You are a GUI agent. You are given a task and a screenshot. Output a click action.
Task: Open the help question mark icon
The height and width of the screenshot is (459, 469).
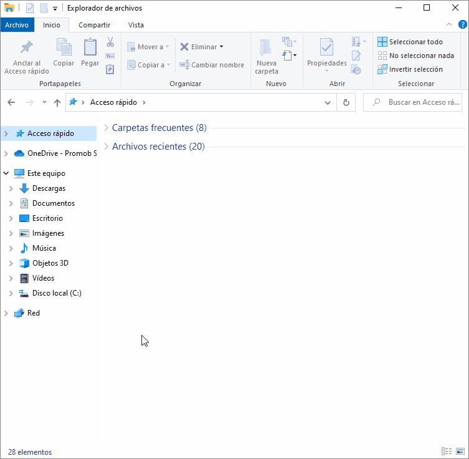click(462, 24)
